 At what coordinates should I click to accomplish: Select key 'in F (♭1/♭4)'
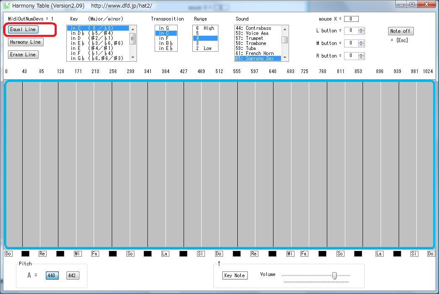98,53
